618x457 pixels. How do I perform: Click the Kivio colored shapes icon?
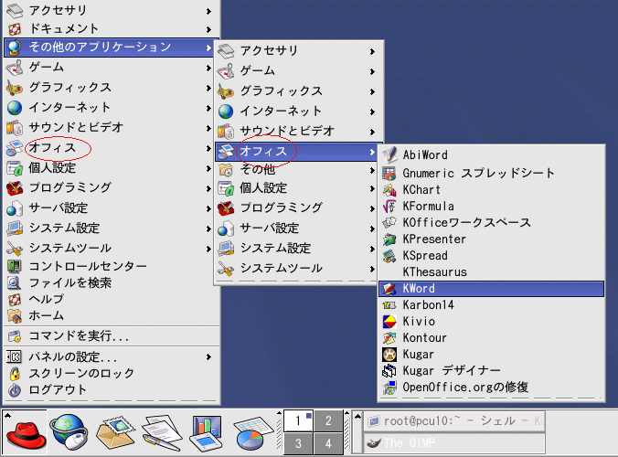[389, 322]
